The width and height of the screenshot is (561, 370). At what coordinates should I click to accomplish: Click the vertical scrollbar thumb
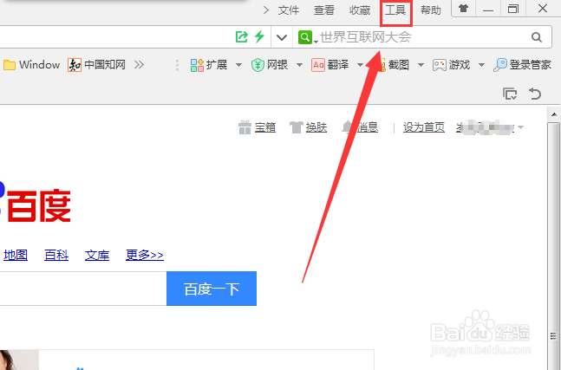click(x=554, y=247)
